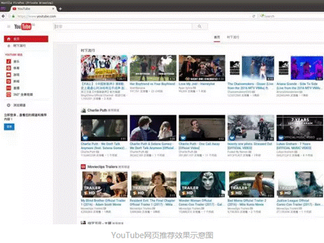Play the Love My Job Hairstylist thumbnail
This screenshot has height=243, width=324.
(x=202, y=68)
